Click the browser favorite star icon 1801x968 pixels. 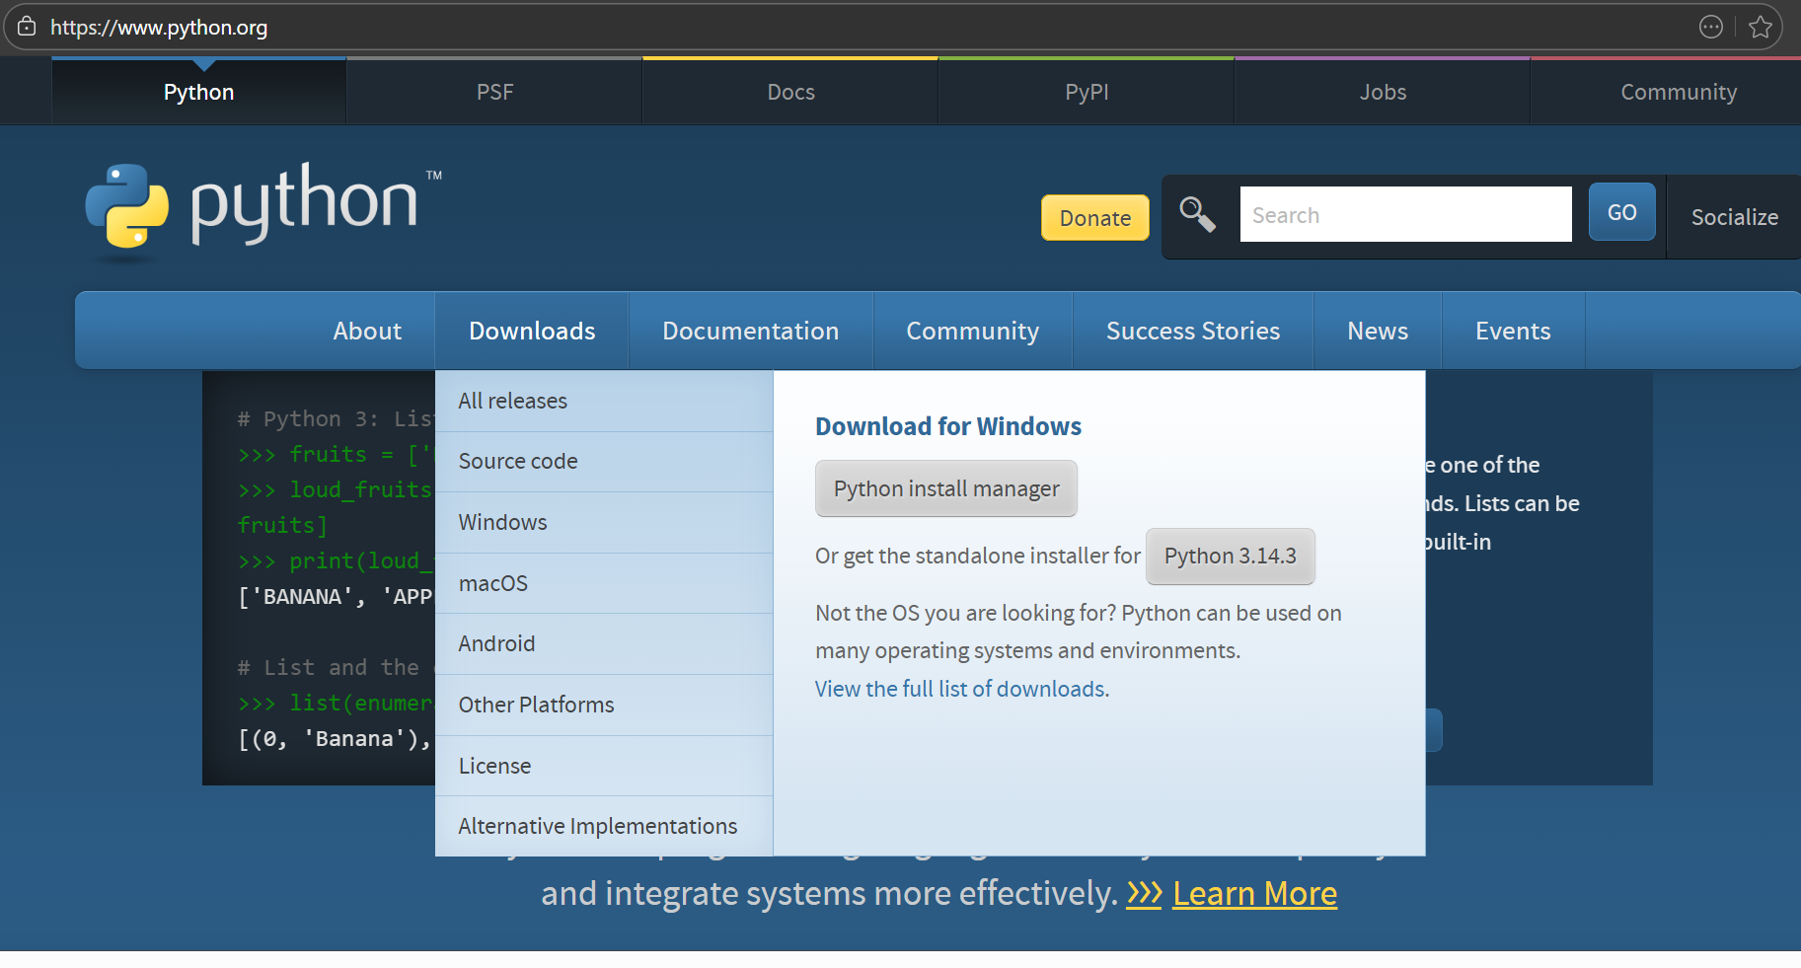point(1760,28)
